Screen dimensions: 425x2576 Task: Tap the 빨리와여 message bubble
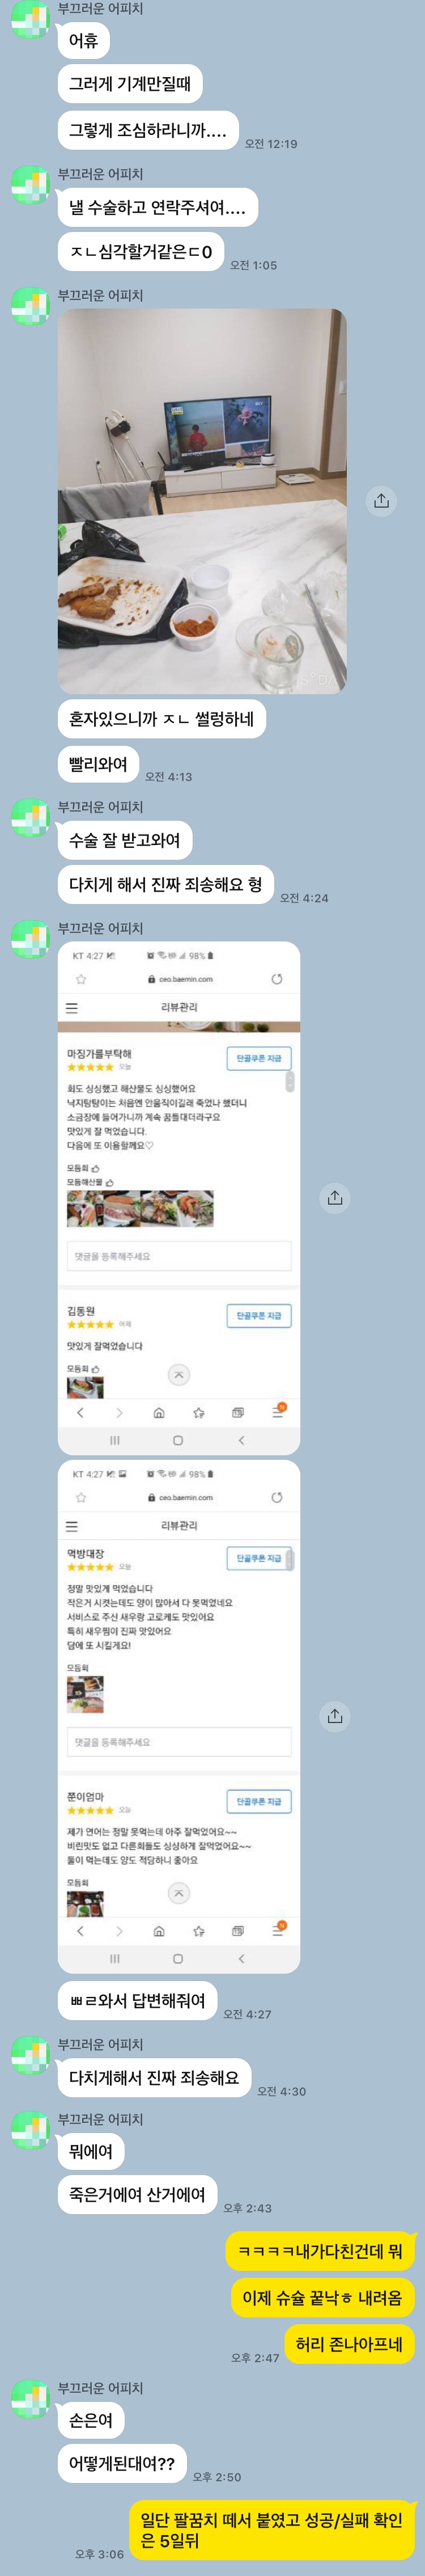(x=98, y=764)
